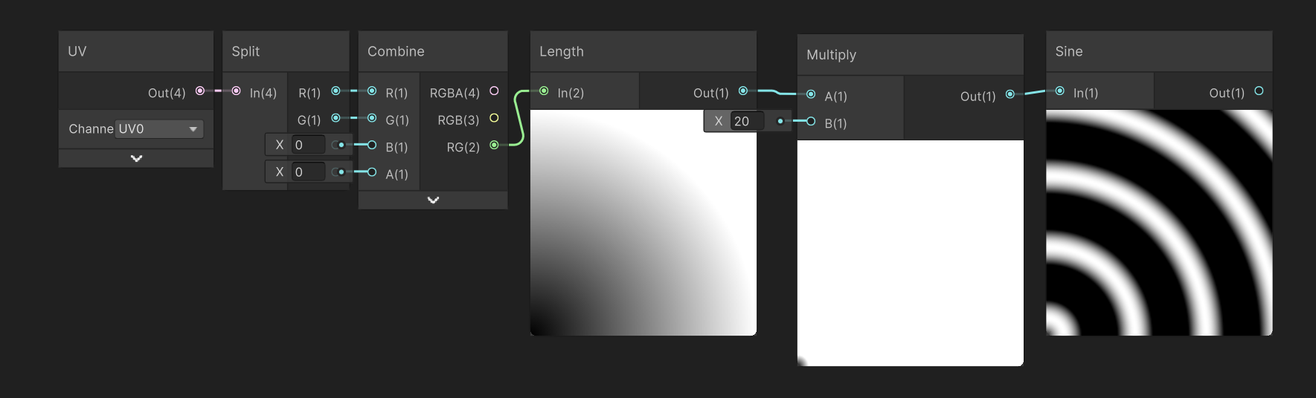The image size is (1316, 398).
Task: Click the Multiply node Out(1) output port
Action: [x=1010, y=94]
